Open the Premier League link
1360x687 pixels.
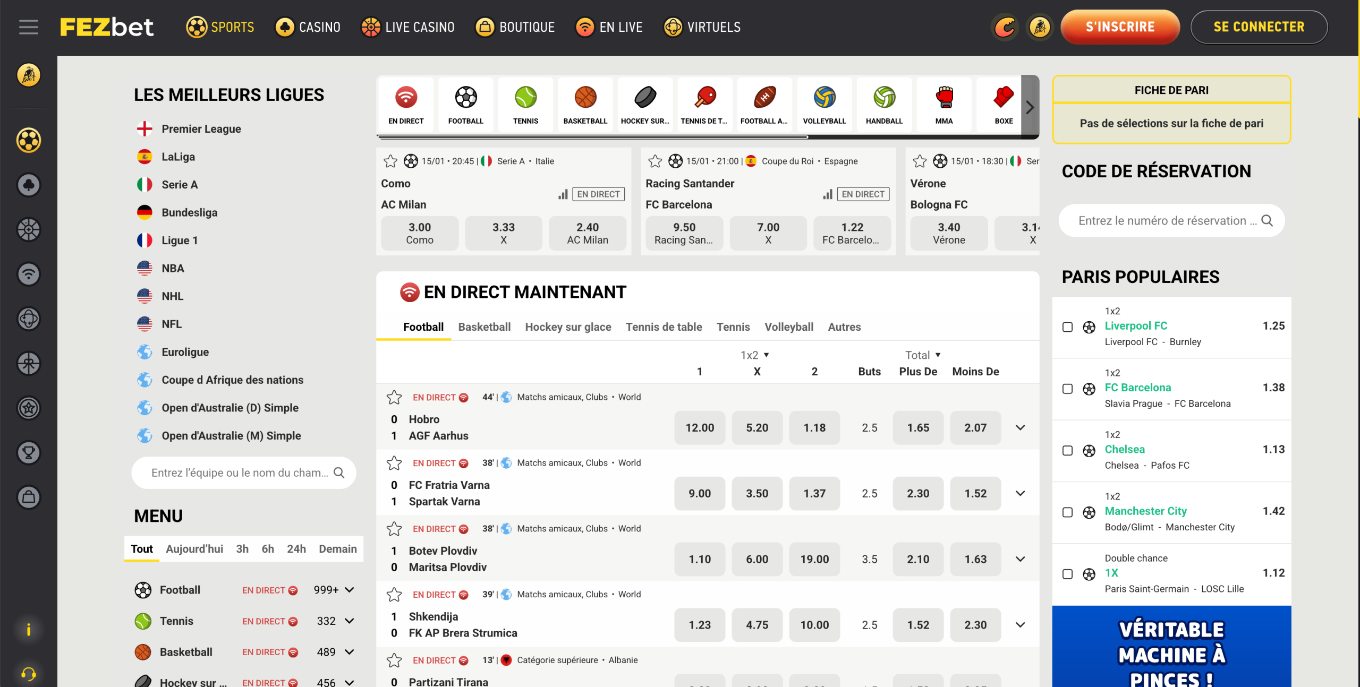tap(201, 128)
